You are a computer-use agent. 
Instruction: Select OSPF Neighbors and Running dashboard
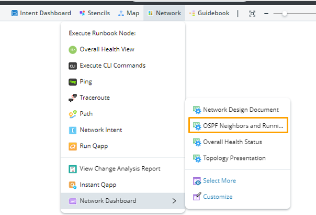(239, 126)
